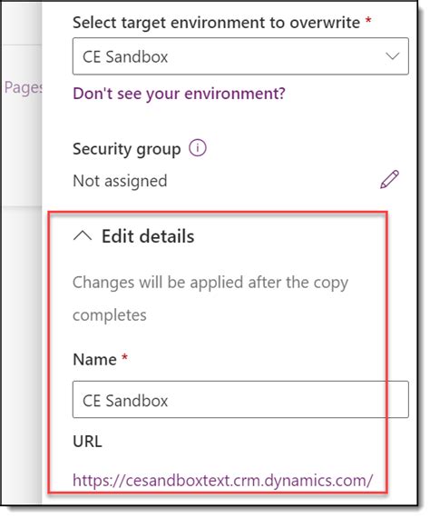Click the Not assigned security group value
The height and width of the screenshot is (518, 430).
tap(120, 181)
